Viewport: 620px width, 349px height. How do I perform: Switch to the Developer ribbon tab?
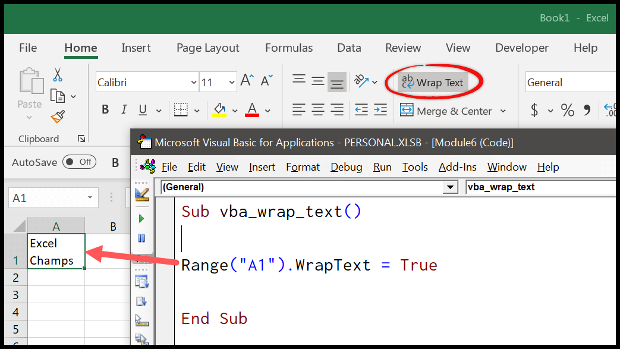521,48
